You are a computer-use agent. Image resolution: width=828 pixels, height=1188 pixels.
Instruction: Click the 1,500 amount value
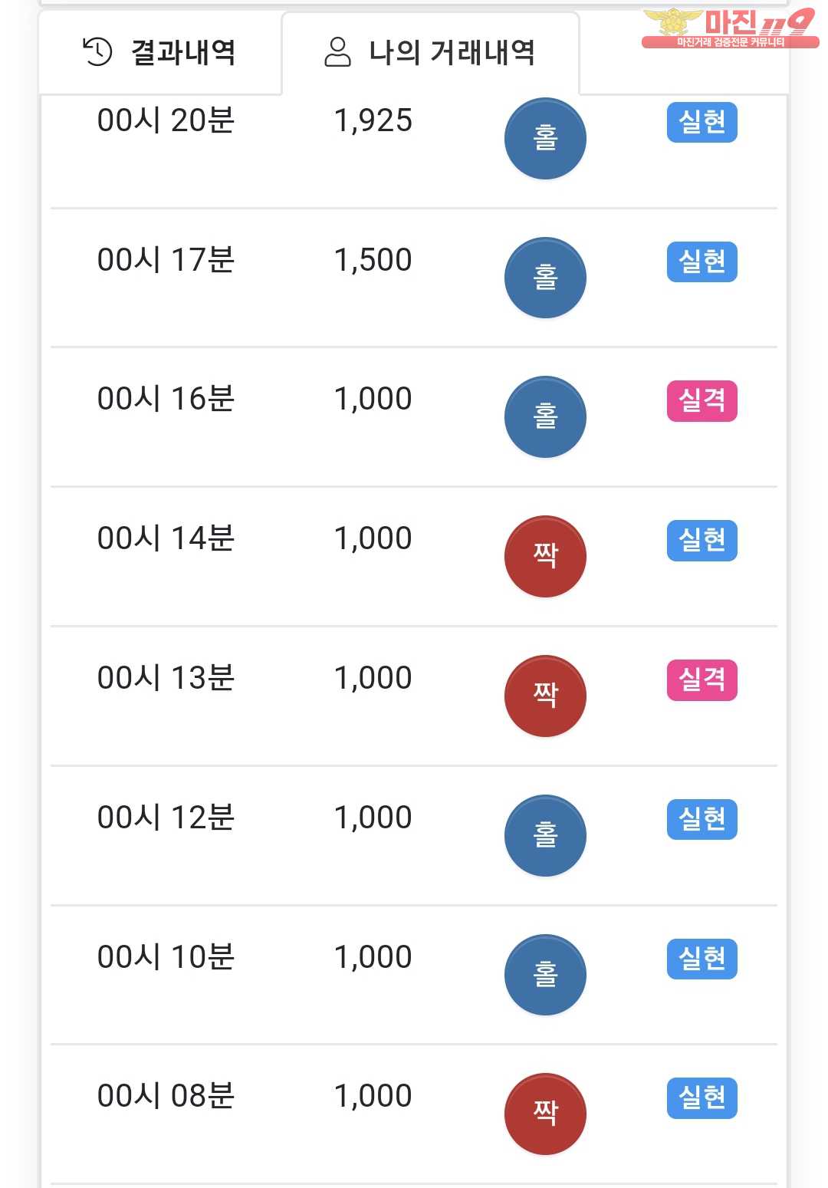[373, 260]
